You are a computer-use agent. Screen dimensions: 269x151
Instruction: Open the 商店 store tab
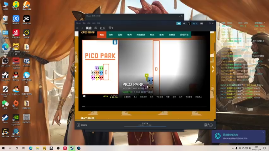pos(88,28)
